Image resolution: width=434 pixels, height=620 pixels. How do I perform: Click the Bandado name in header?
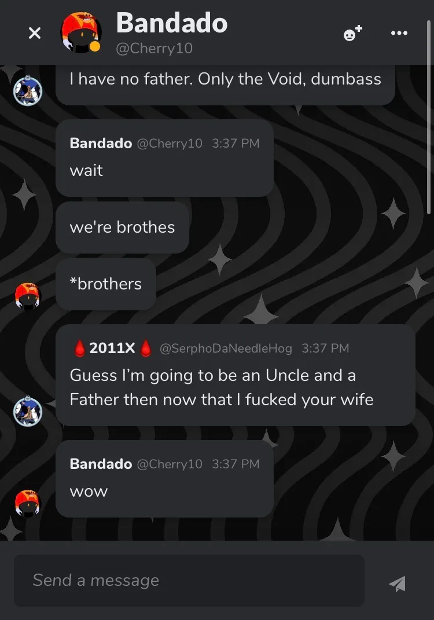(172, 23)
